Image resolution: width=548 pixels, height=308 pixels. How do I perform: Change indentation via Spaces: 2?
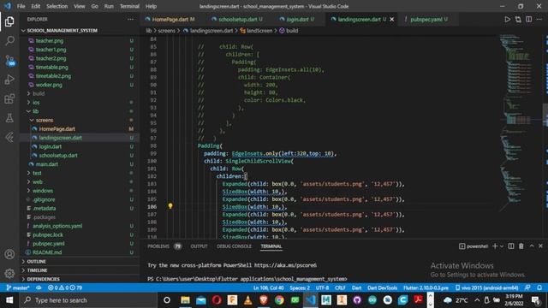pyautogui.click(x=300, y=287)
